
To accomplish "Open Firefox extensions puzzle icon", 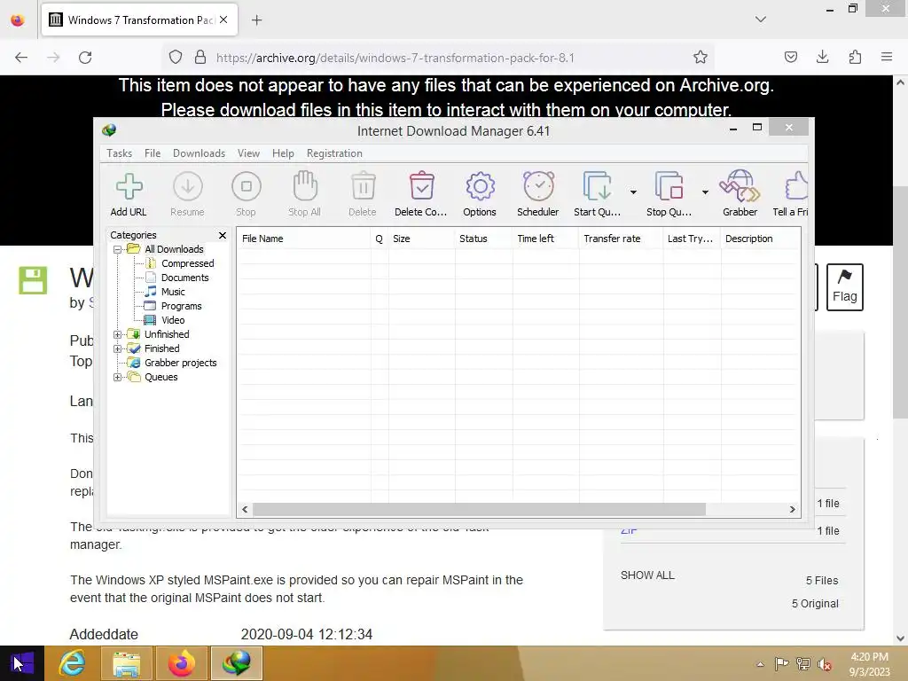I will tap(855, 57).
